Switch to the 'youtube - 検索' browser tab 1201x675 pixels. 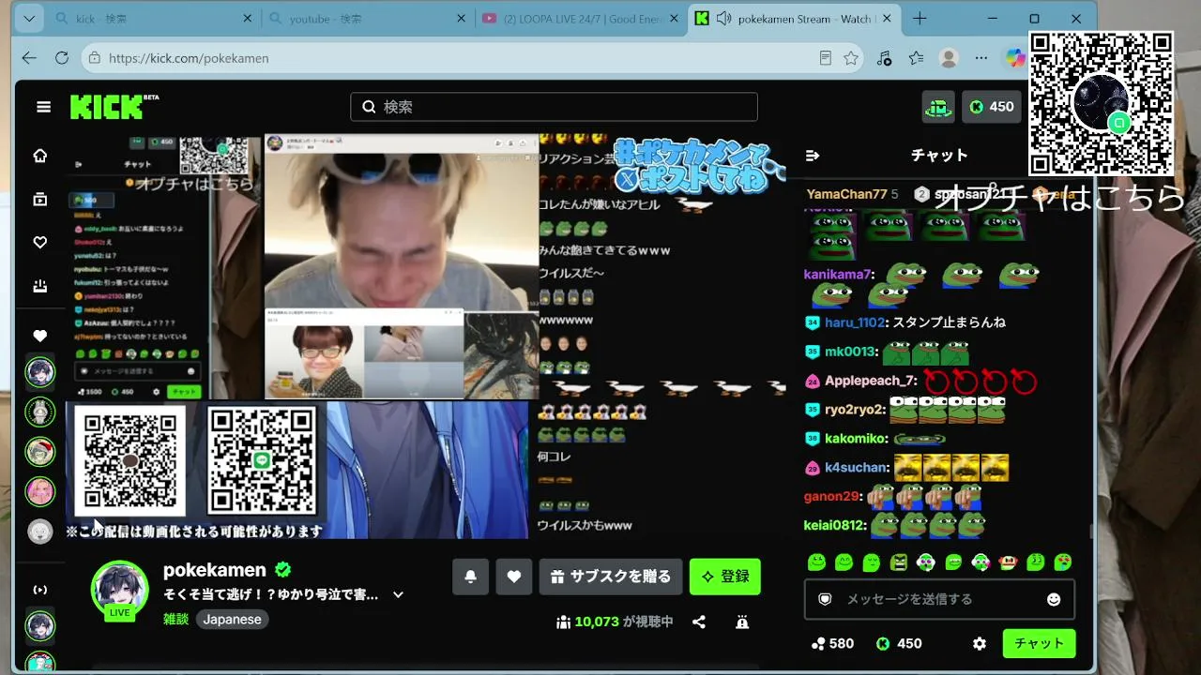[x=367, y=19]
